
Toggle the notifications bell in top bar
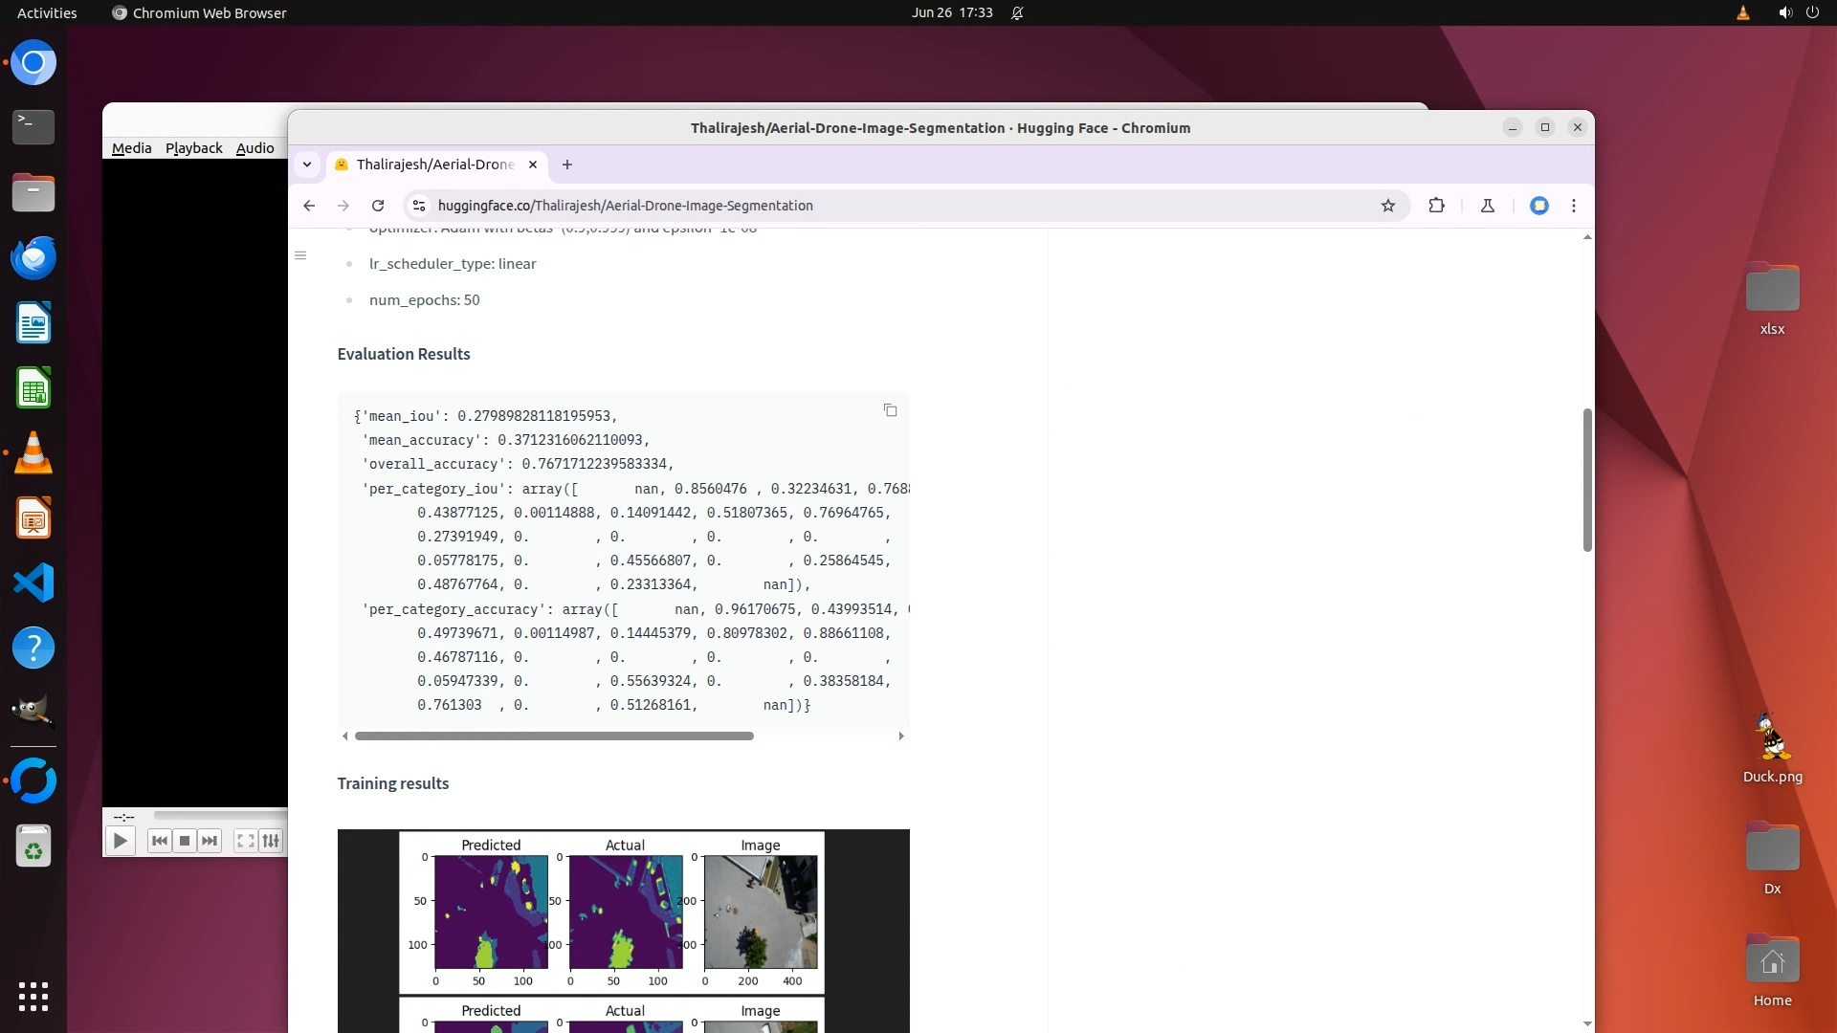1017,13
